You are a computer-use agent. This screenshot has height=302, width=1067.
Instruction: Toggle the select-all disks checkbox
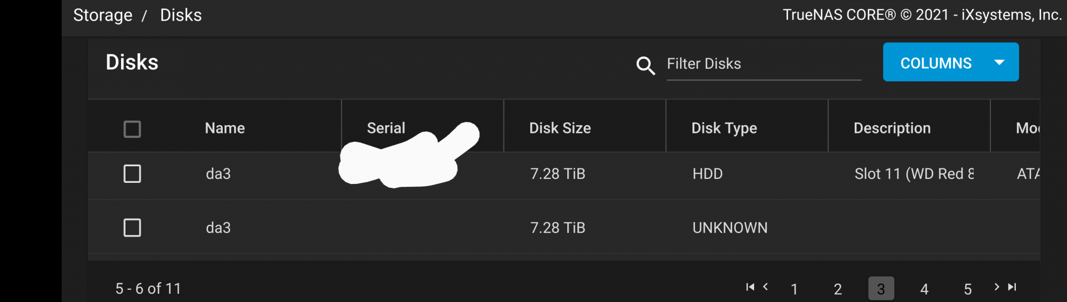(x=132, y=129)
